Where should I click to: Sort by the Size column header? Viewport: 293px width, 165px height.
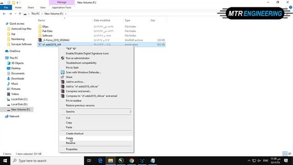point(152,20)
